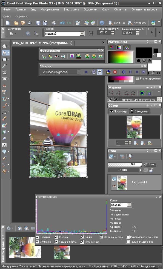Image resolution: width=163 pixels, height=269 pixels.
Task: Select the Crop tool
Action: coord(4,72)
